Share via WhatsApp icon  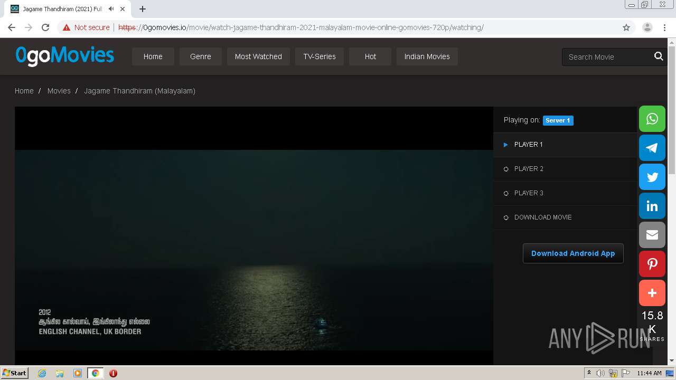coord(652,119)
